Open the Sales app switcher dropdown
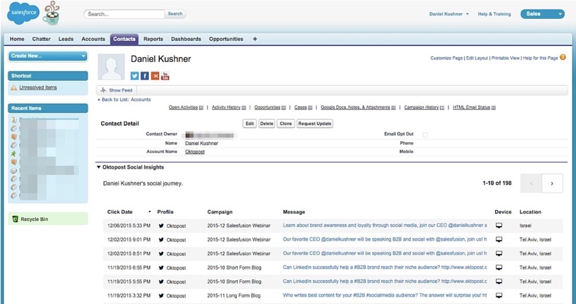The width and height of the screenshot is (576, 304). [x=542, y=14]
